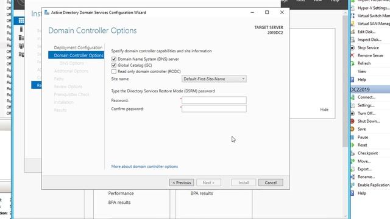Shut Down the DC22019 VM

pos(368,122)
